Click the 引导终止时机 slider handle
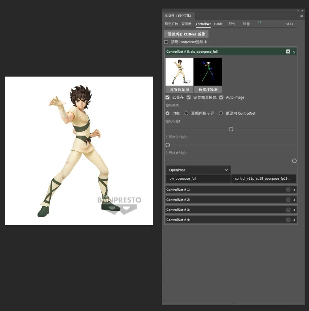309x311 pixels. point(294,161)
